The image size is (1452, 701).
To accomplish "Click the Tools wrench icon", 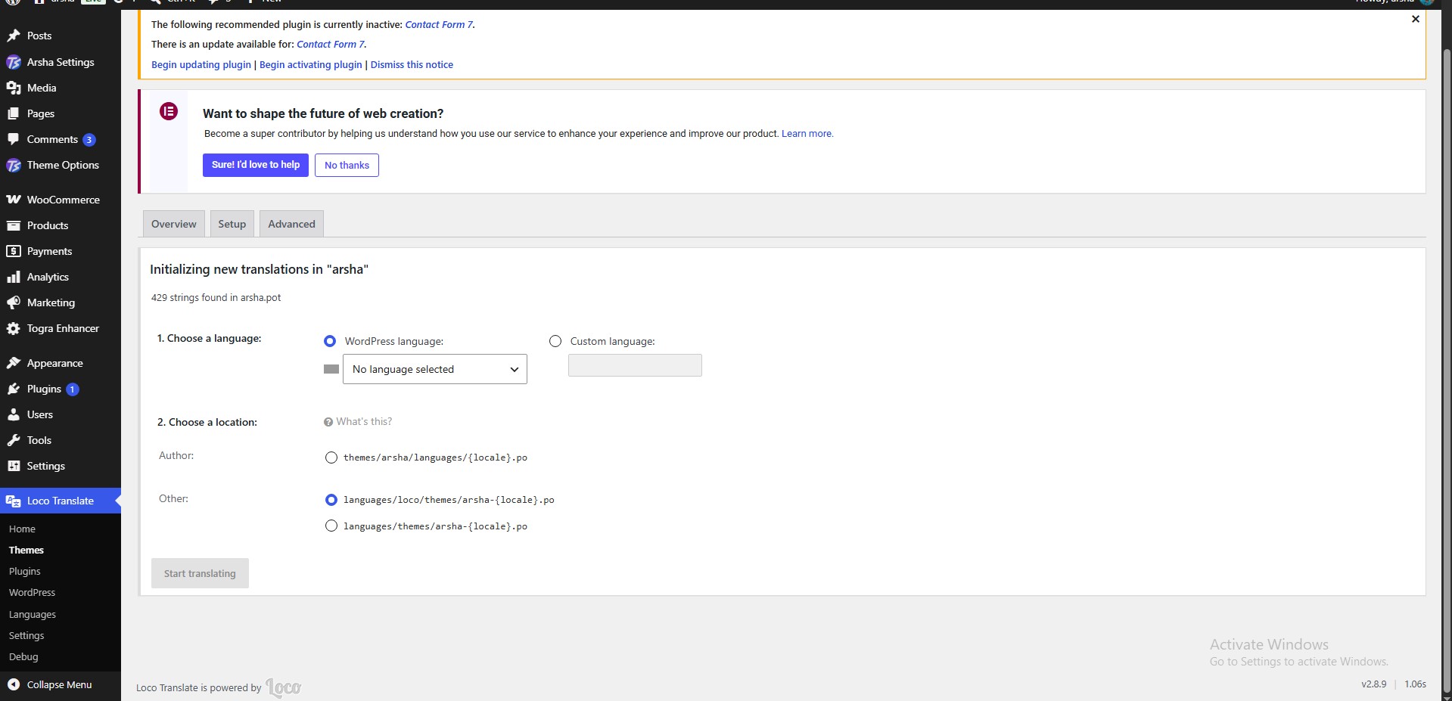I will 14,440.
